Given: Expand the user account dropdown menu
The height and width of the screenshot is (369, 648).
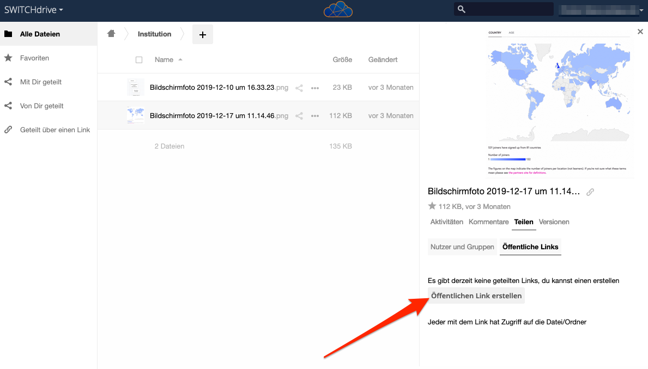Looking at the screenshot, I should pos(599,10).
